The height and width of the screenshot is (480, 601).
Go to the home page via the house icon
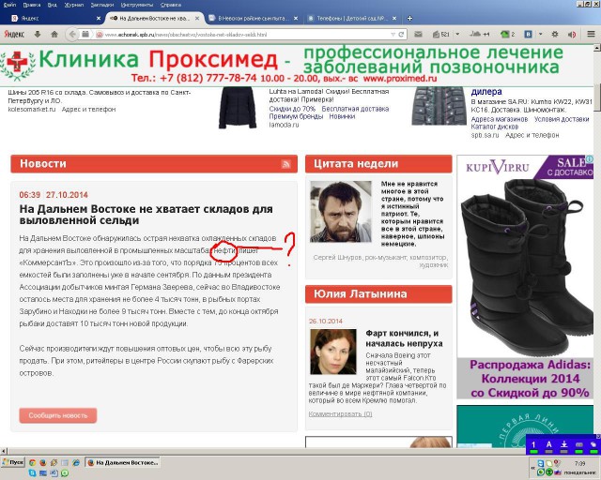54,35
